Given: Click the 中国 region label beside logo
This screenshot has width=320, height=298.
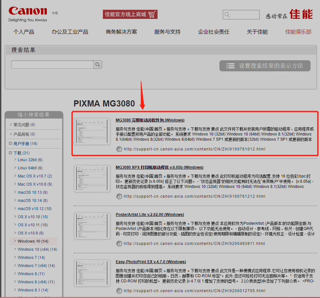Looking at the screenshot, I should (x=55, y=13).
